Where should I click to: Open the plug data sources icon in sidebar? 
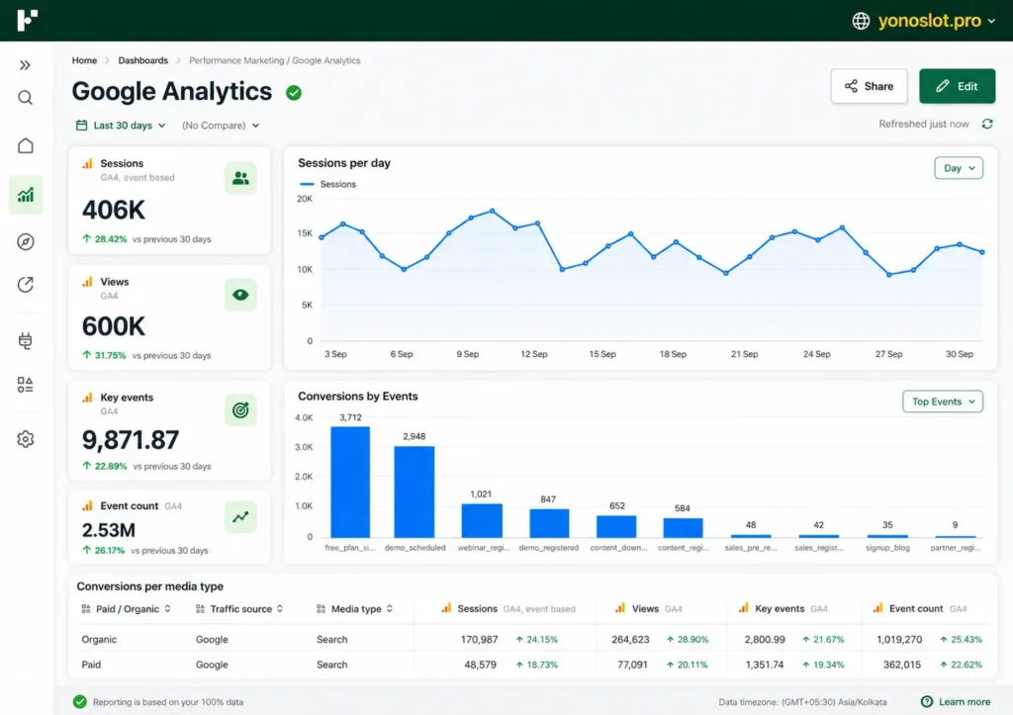(25, 340)
